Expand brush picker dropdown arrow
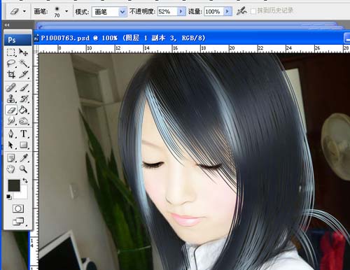 (x=66, y=11)
